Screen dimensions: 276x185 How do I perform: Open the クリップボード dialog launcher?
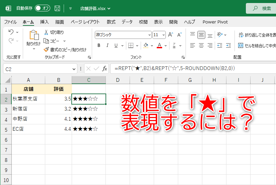[x=89, y=57]
